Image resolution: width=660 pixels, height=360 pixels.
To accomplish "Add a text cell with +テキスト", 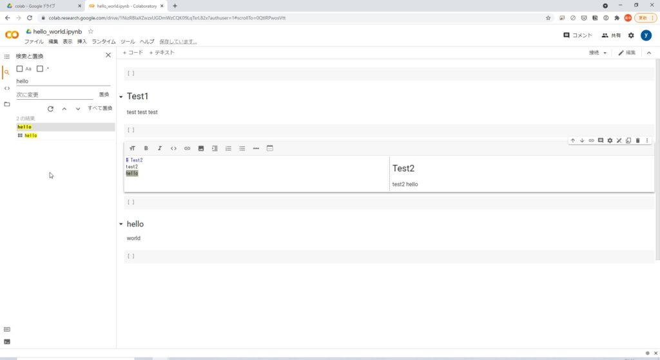I will tap(162, 53).
